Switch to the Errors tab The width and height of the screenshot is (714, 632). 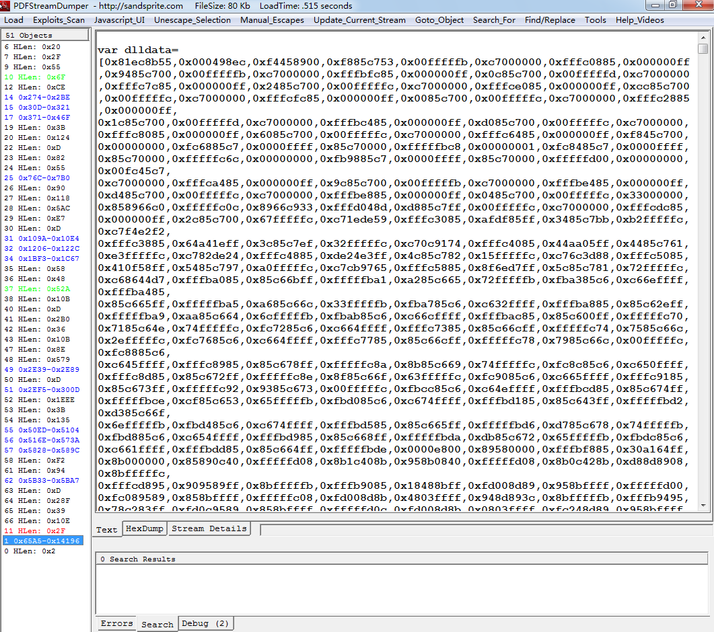(x=116, y=623)
